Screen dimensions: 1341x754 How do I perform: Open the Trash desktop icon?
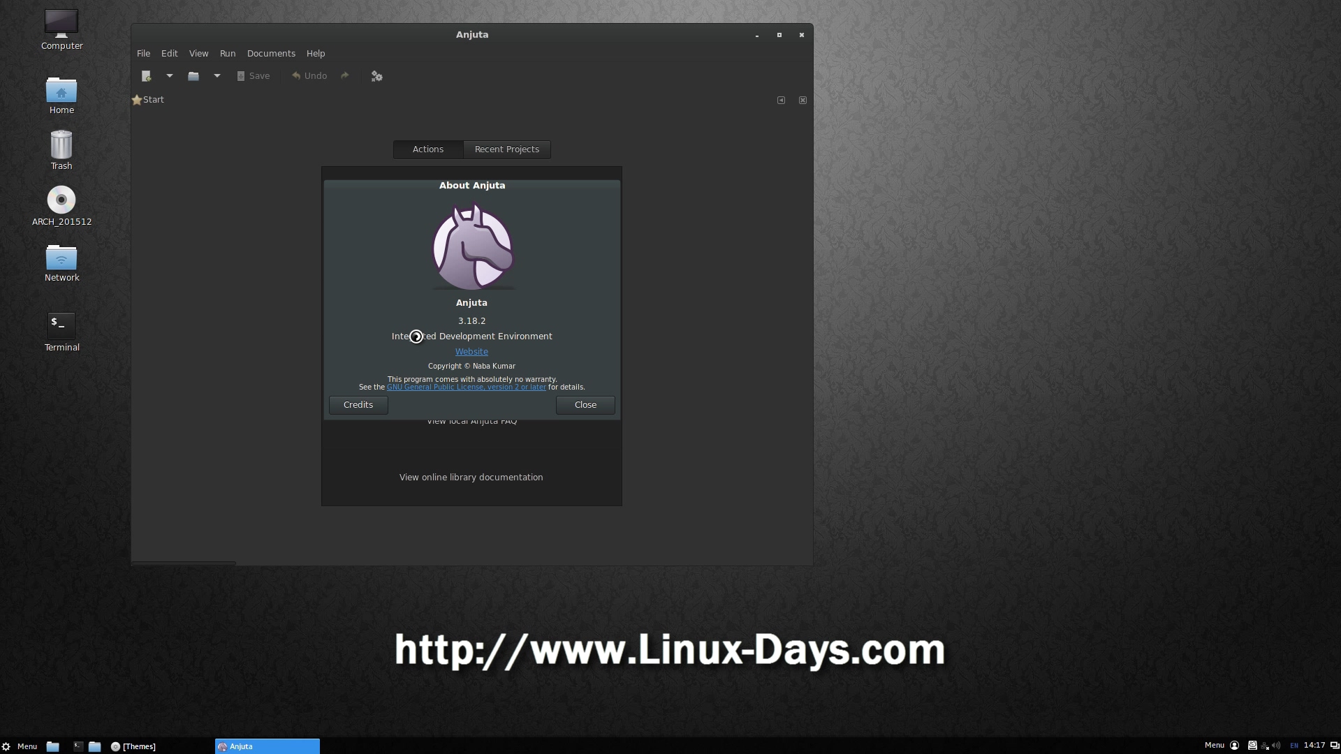pyautogui.click(x=61, y=151)
